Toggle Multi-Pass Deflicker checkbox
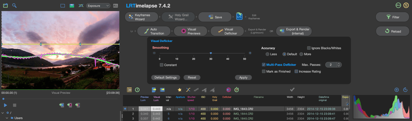The width and height of the screenshot is (412, 121). pyautogui.click(x=264, y=65)
